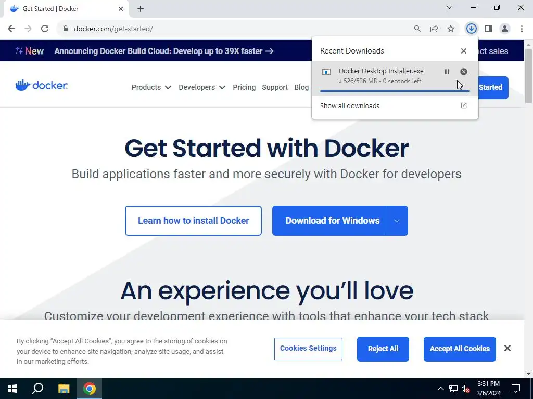The image size is (533, 399).
Task: Pause the Docker Desktop Installer download
Action: pos(447,72)
